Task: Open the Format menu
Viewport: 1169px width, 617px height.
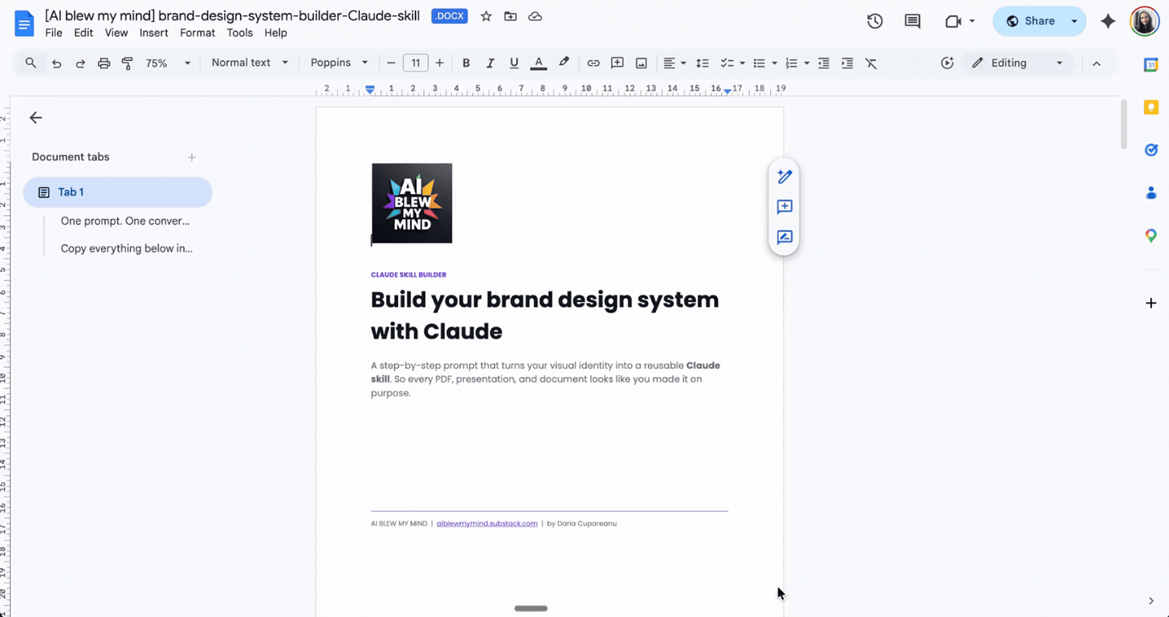Action: 198,33
